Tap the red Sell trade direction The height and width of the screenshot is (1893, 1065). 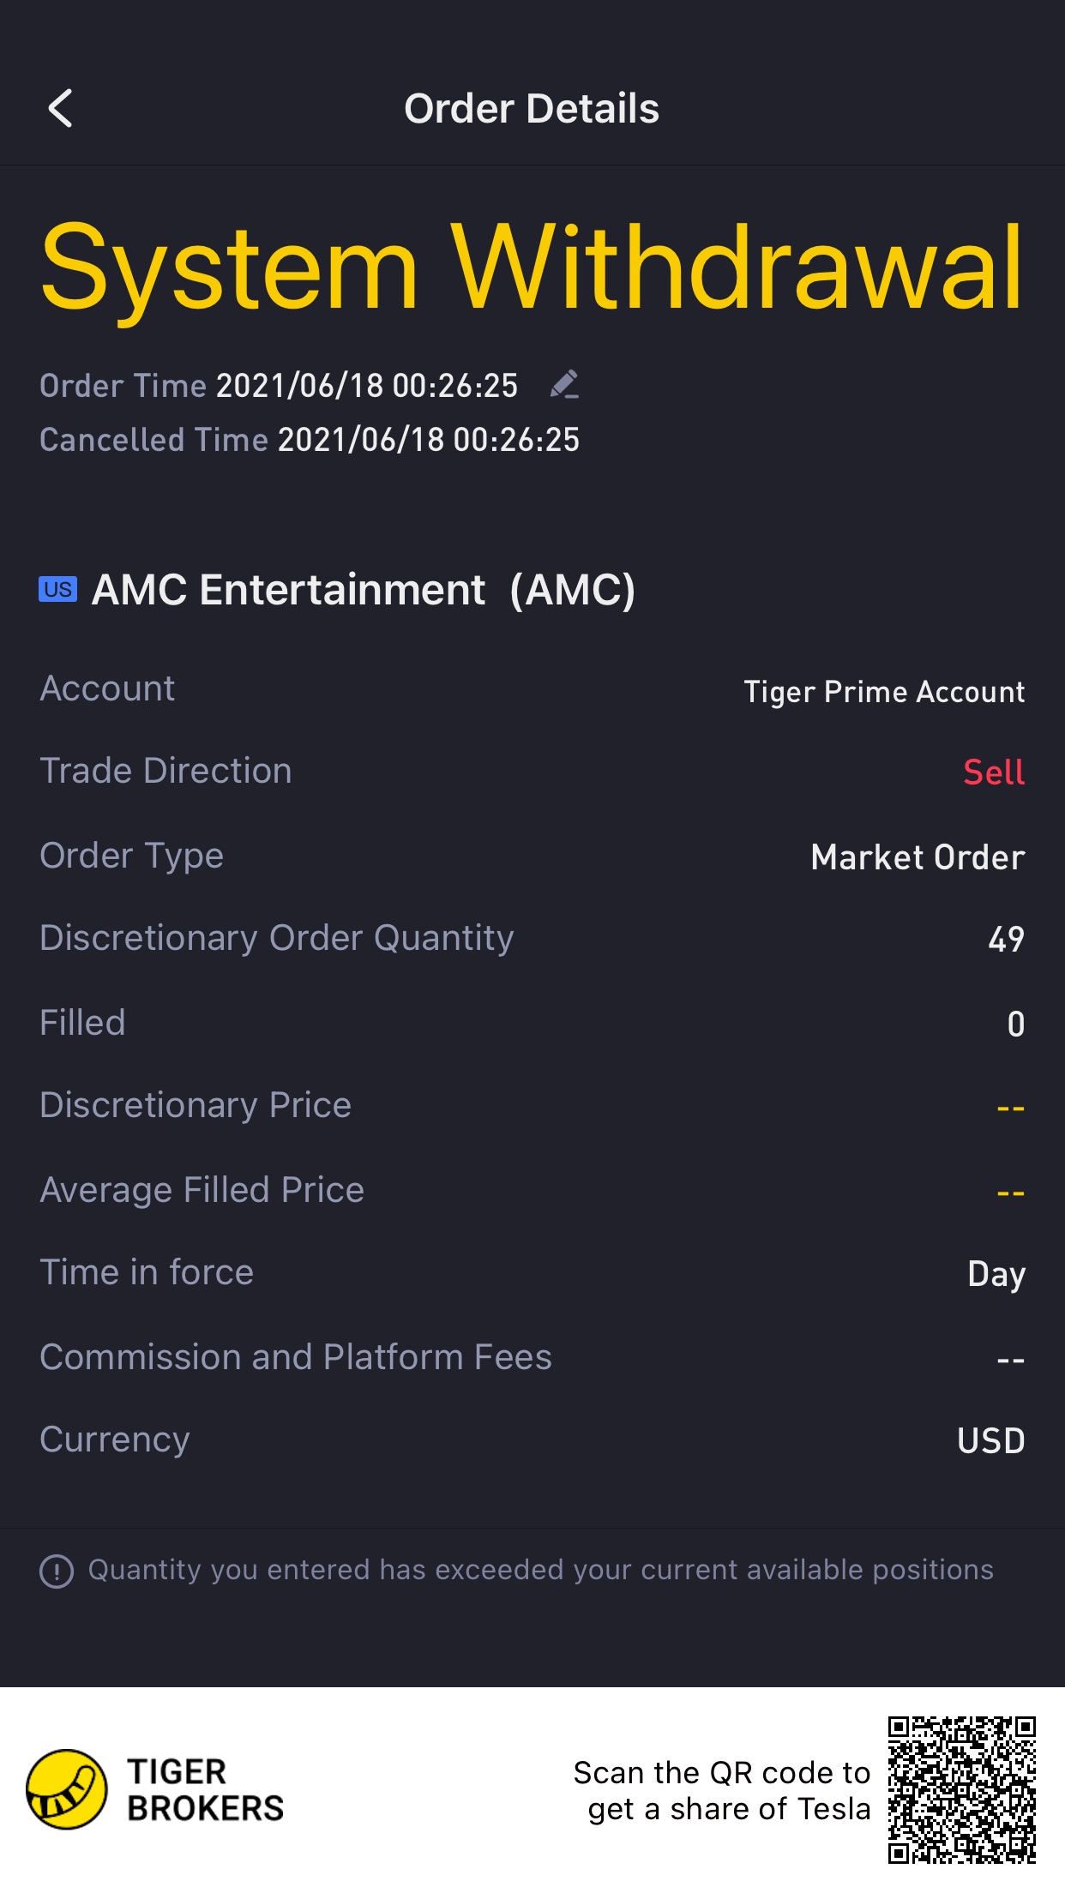click(994, 772)
